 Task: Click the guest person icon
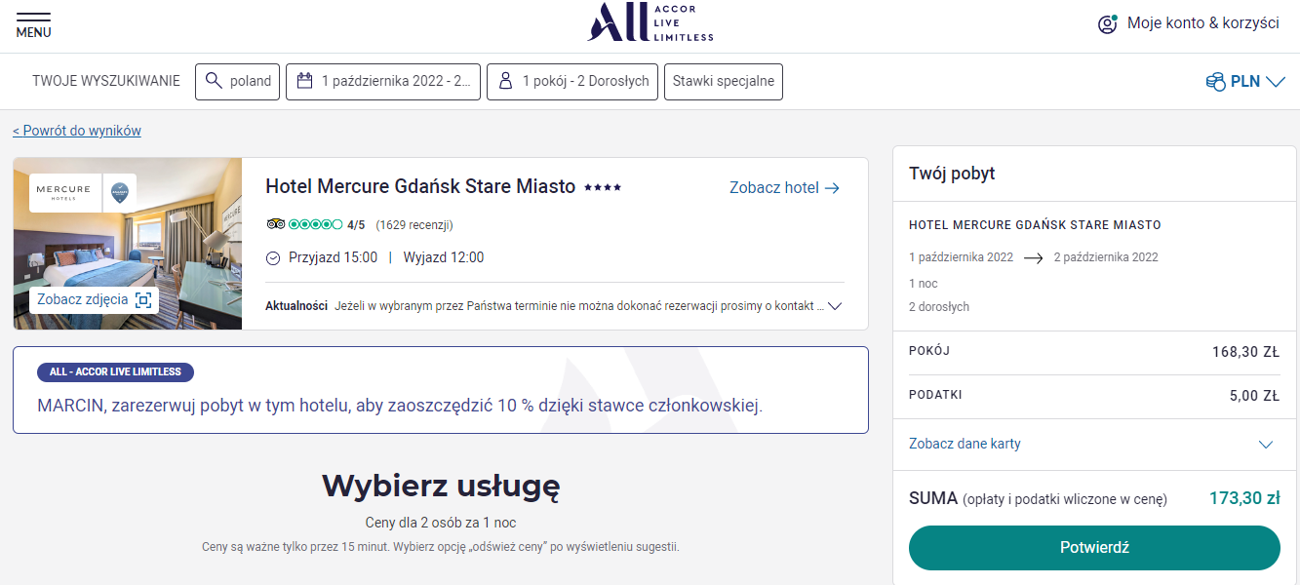[x=505, y=81]
